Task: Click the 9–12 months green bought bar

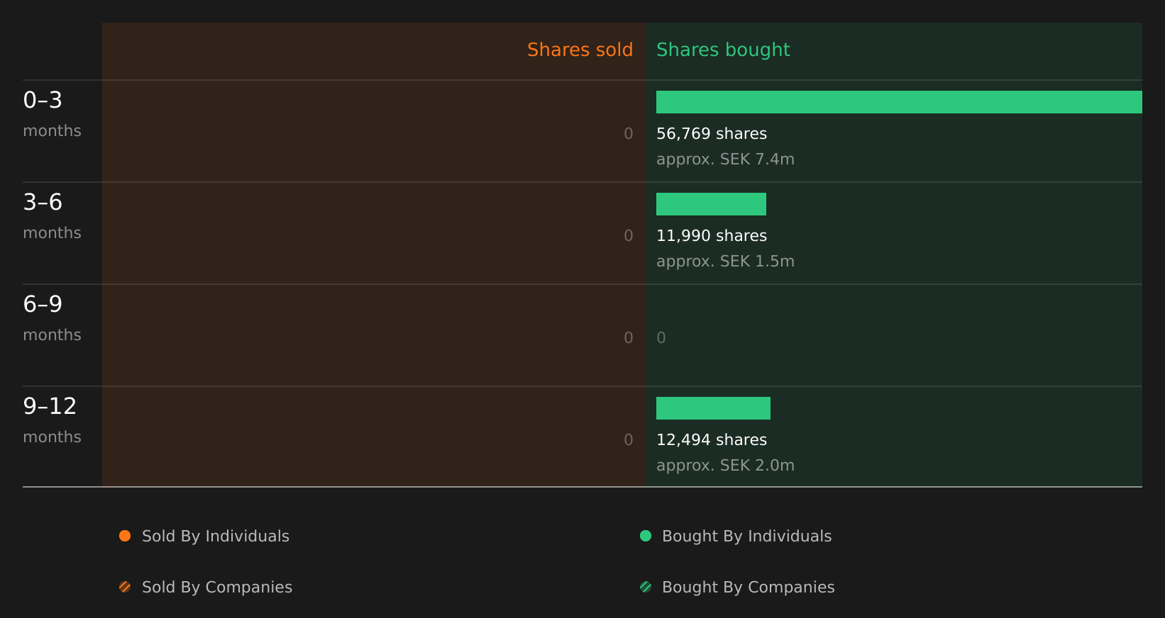Action: [x=713, y=408]
